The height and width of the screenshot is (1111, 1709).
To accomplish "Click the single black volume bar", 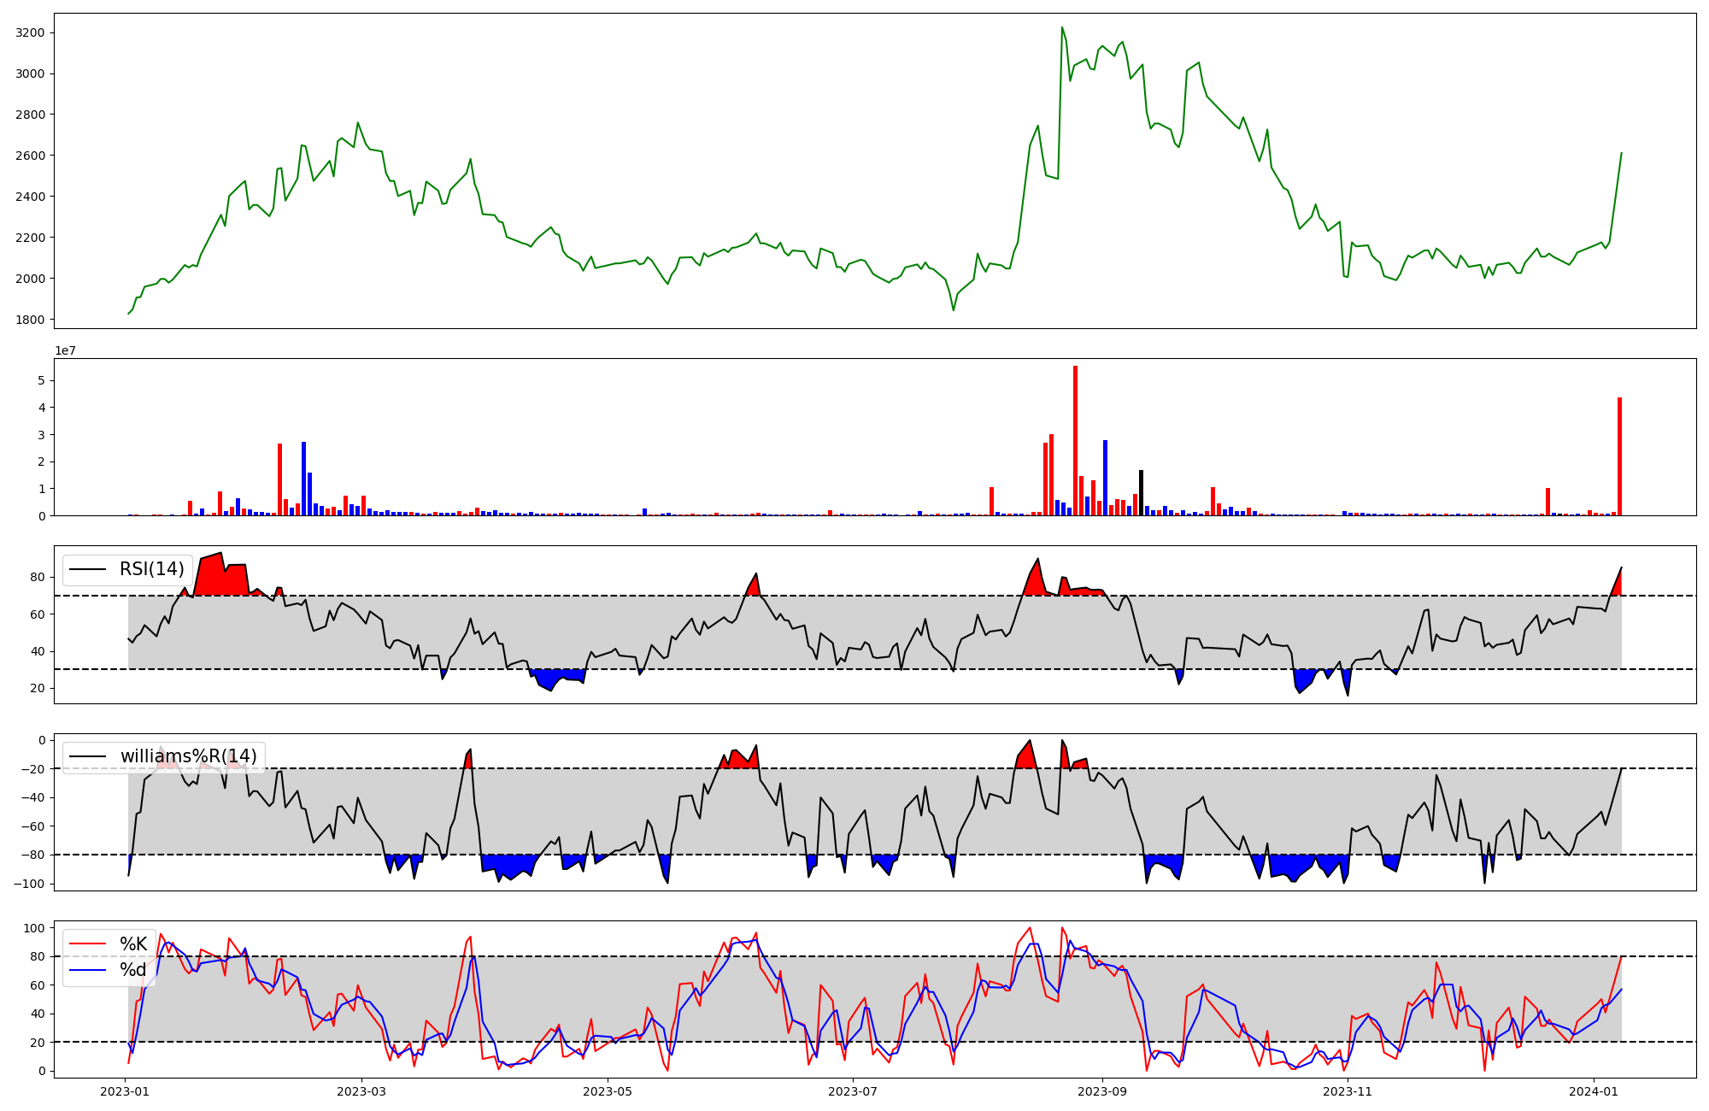I will (x=1141, y=493).
